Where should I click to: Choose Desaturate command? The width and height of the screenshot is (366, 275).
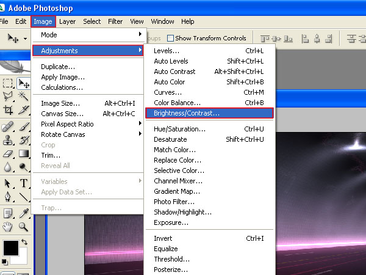coord(209,139)
